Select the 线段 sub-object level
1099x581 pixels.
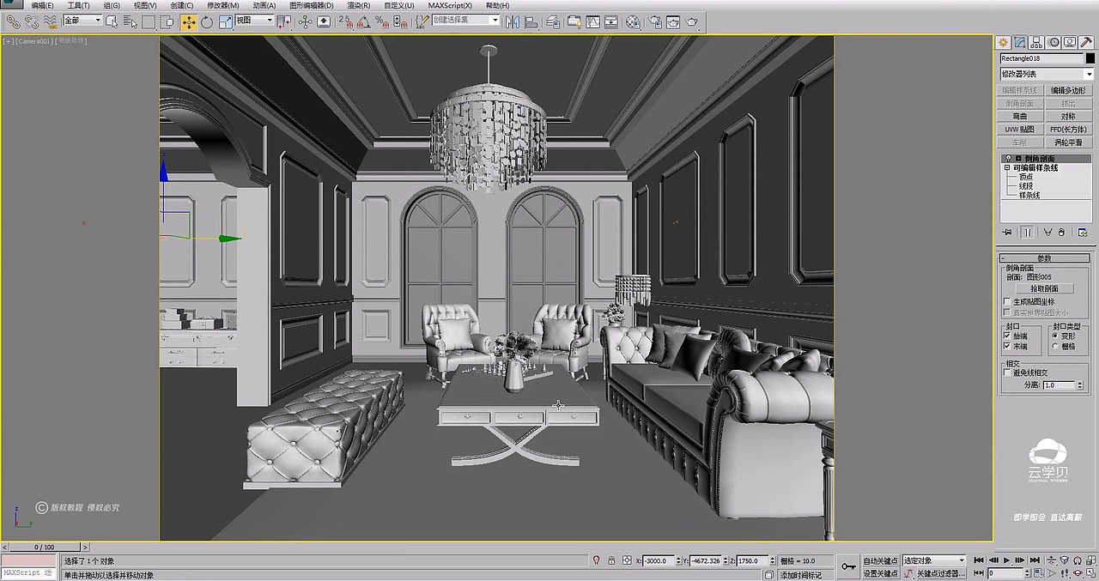point(1026,185)
